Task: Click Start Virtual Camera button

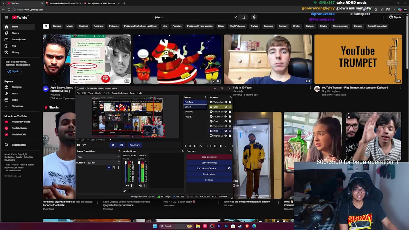Action: click(206, 168)
